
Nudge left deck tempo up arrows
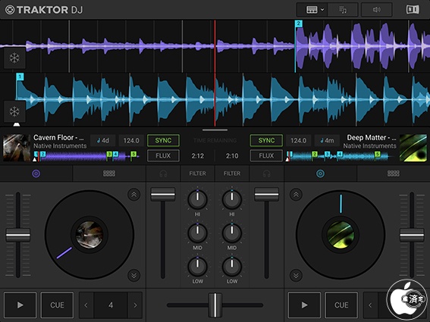[x=133, y=195]
